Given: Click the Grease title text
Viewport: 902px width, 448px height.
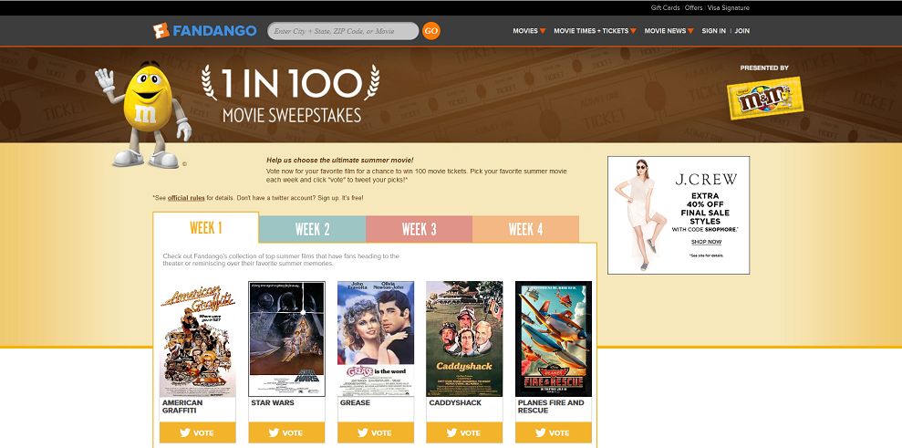Looking at the screenshot, I should [x=355, y=403].
